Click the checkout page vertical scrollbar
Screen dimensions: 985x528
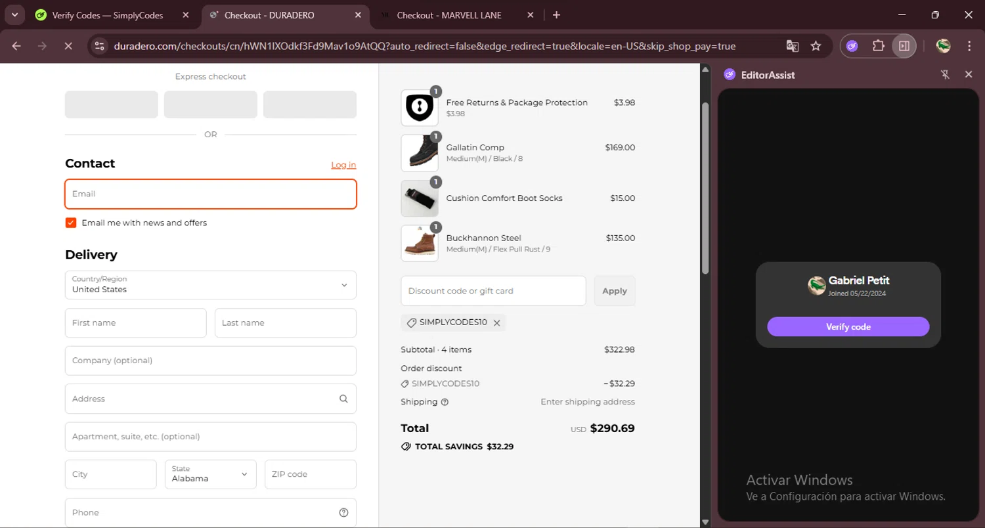(705, 188)
